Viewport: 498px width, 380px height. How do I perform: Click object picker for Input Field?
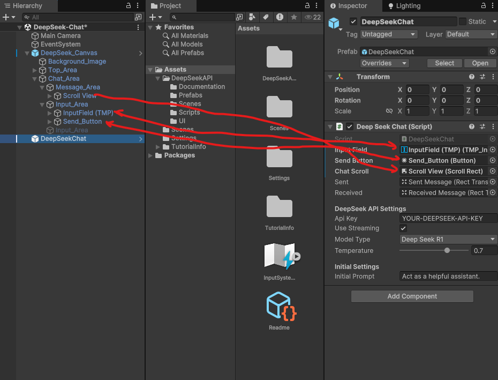coord(493,150)
